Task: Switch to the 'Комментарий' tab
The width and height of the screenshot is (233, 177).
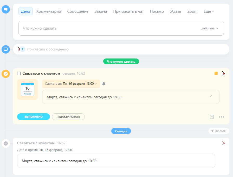Action: point(49,11)
